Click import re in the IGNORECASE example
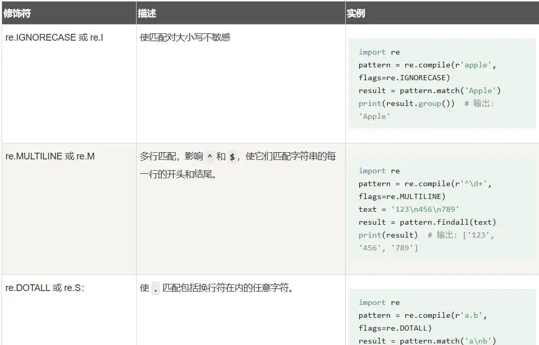Screen dimensions: 539x345 point(379,52)
